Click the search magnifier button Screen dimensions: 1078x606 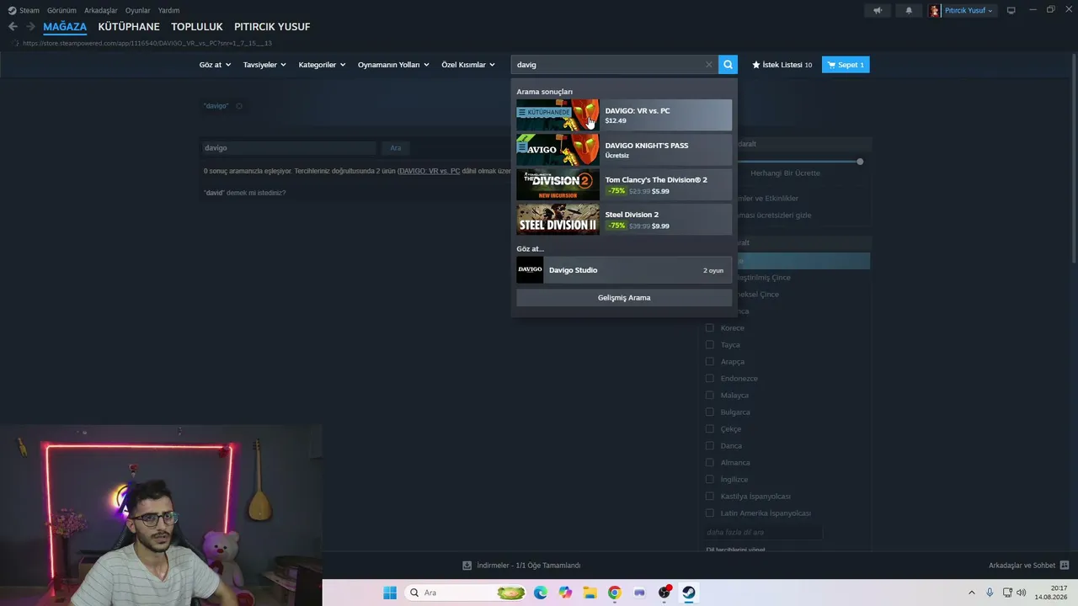[728, 64]
